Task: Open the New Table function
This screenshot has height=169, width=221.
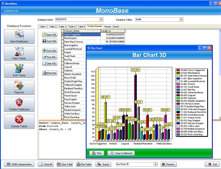Action: pyautogui.click(x=19, y=53)
